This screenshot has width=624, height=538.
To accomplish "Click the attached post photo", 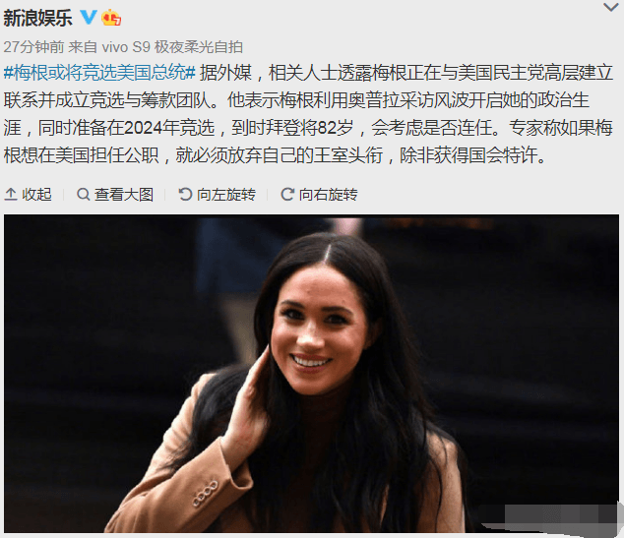I will [311, 374].
